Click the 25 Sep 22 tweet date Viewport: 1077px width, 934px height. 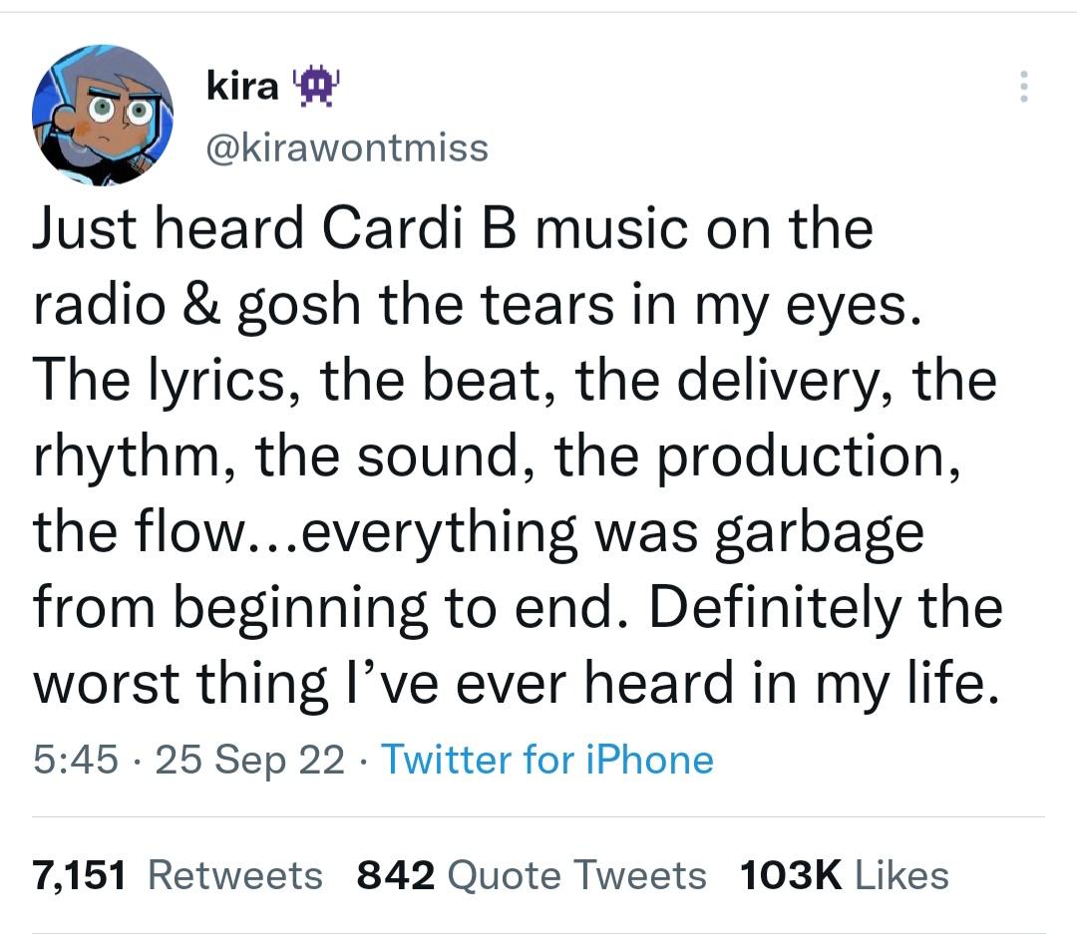tap(249, 761)
